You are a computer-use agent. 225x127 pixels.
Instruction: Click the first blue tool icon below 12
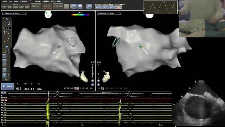pyautogui.click(x=5, y=55)
